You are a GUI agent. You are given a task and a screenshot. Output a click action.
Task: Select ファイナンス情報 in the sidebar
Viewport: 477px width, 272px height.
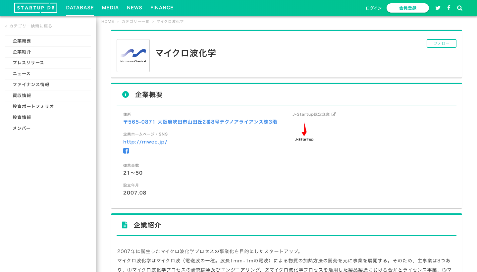[48, 85]
